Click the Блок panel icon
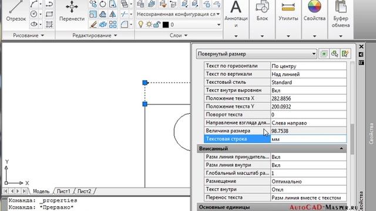Viewport: 376px width, 211px height. click(x=262, y=6)
